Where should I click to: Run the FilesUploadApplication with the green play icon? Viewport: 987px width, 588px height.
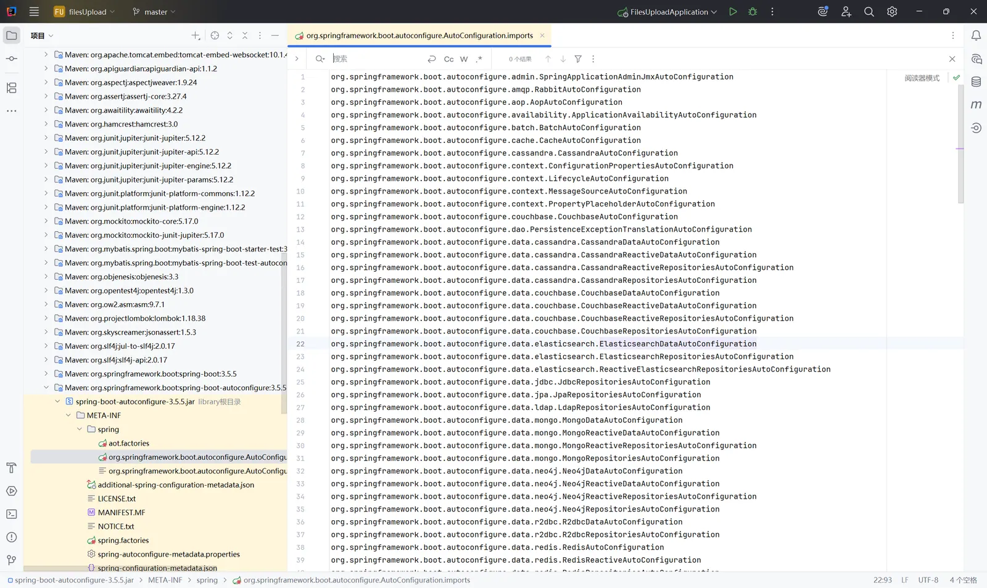tap(733, 12)
